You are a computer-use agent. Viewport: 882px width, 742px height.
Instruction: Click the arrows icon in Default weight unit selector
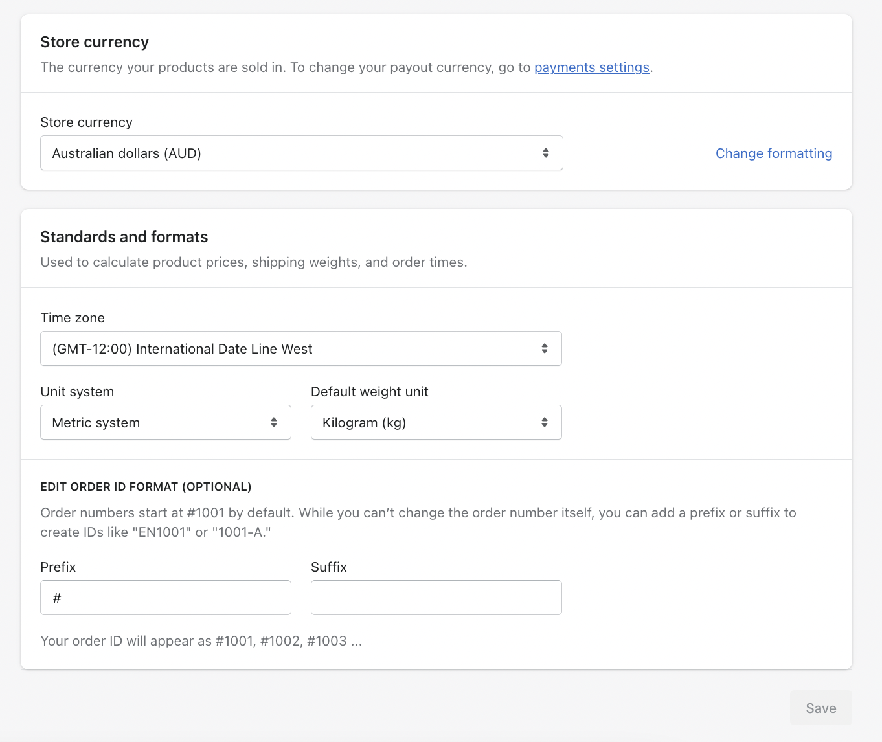click(545, 422)
